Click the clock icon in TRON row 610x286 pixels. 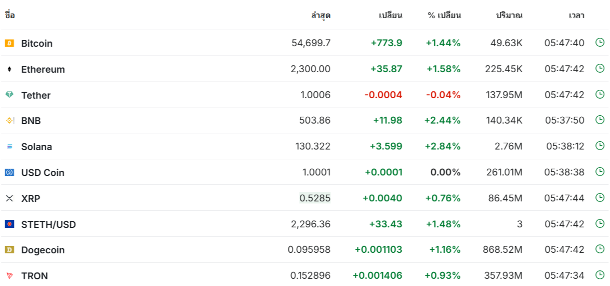click(600, 275)
